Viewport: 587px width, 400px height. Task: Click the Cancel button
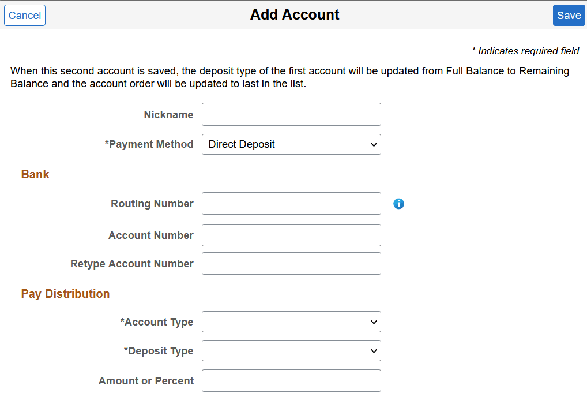coord(24,15)
